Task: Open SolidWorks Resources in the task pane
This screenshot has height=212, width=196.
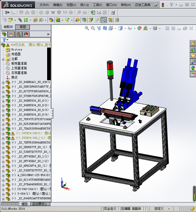Action: click(193, 43)
